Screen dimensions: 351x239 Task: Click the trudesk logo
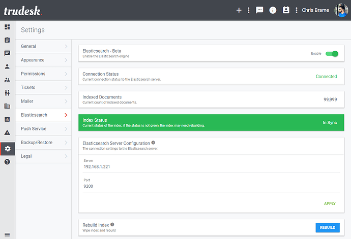[23, 11]
